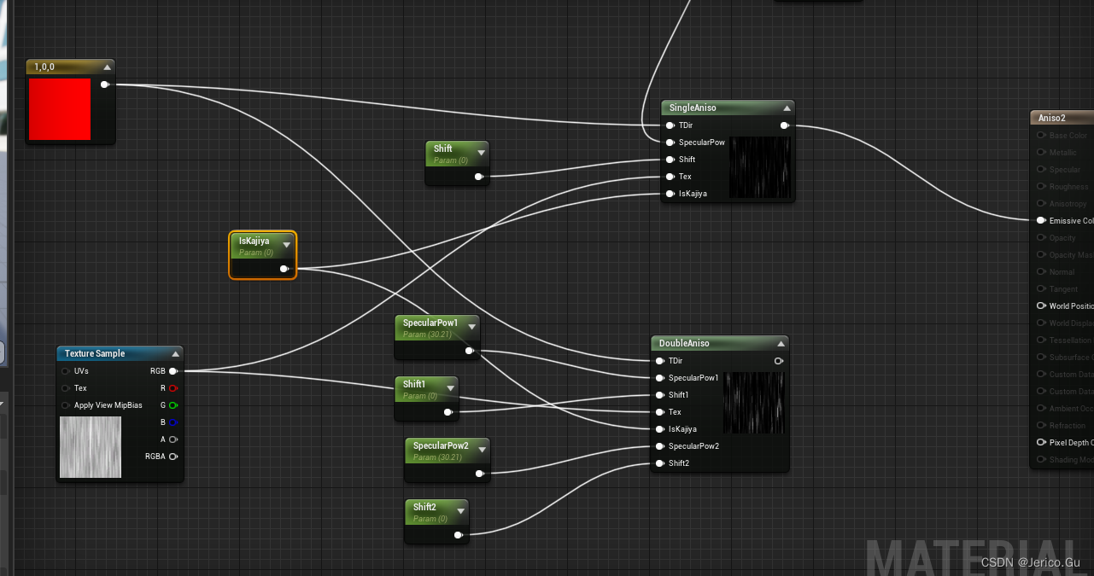Click the IsKajiya parameter output pin
Screen dimensions: 1094x576
pyautogui.click(x=284, y=268)
